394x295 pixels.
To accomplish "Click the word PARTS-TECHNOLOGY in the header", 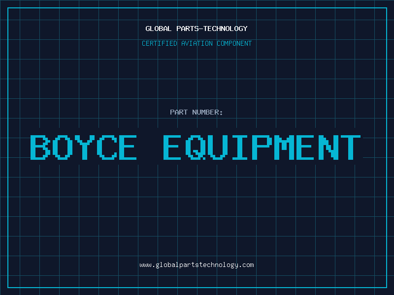I will click(212, 29).
